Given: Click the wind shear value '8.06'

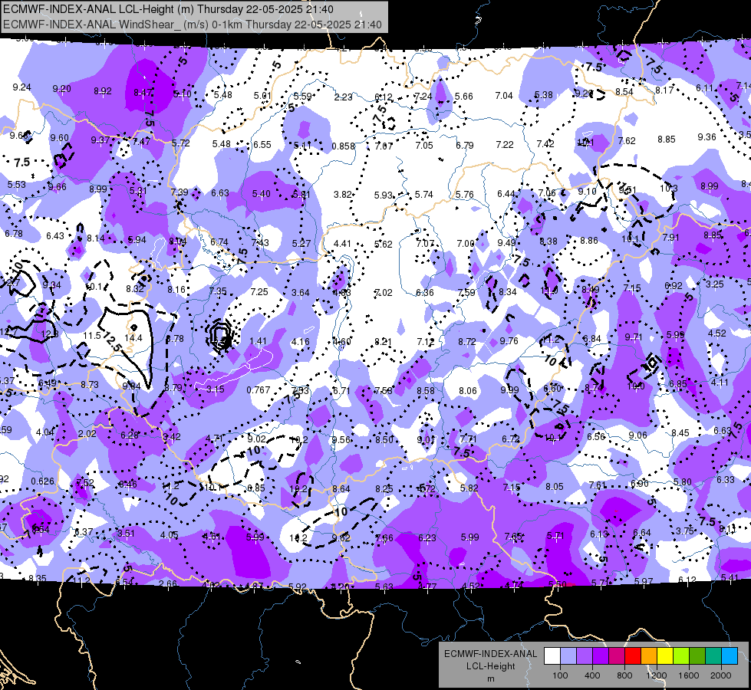Looking at the screenshot, I should [467, 391].
